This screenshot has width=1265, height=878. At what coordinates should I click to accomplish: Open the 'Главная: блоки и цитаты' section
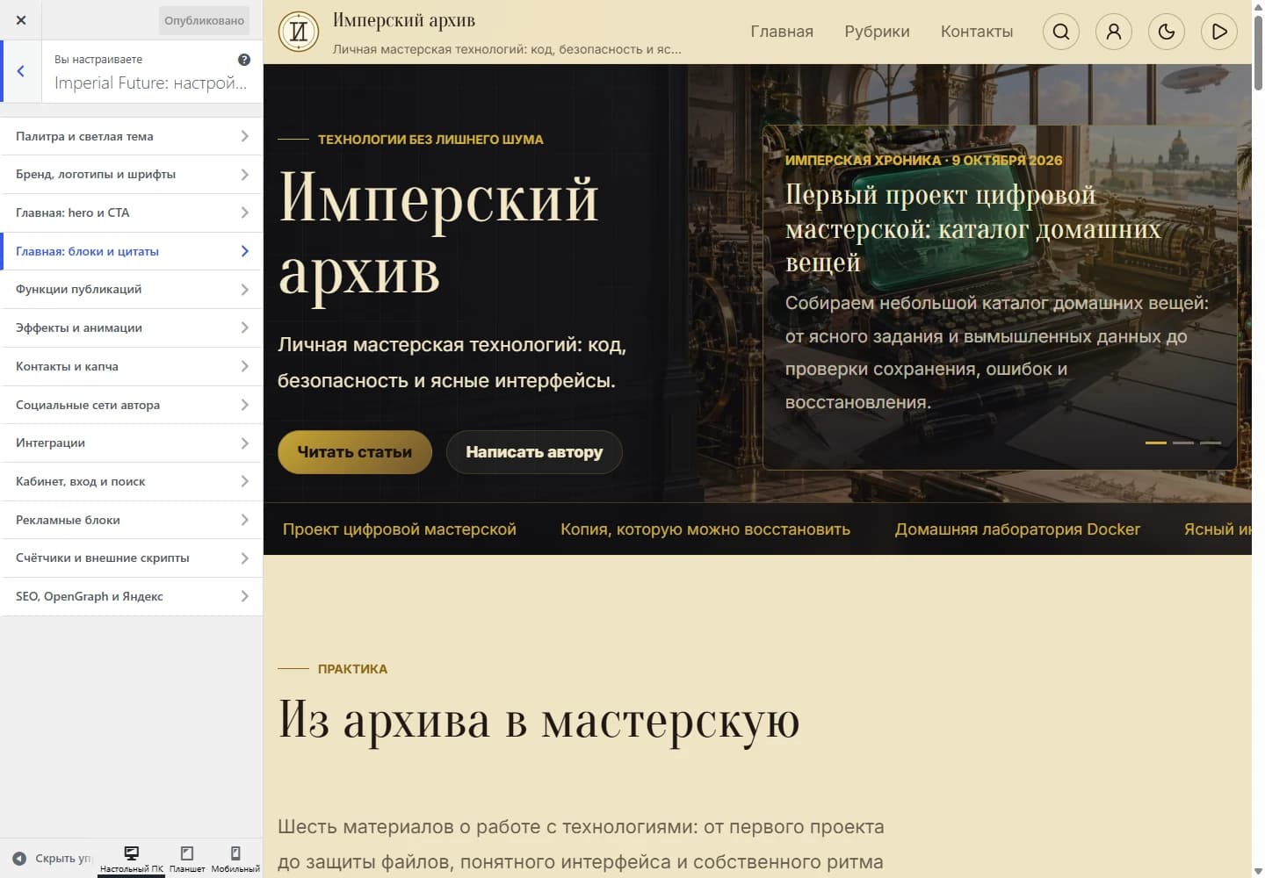132,251
